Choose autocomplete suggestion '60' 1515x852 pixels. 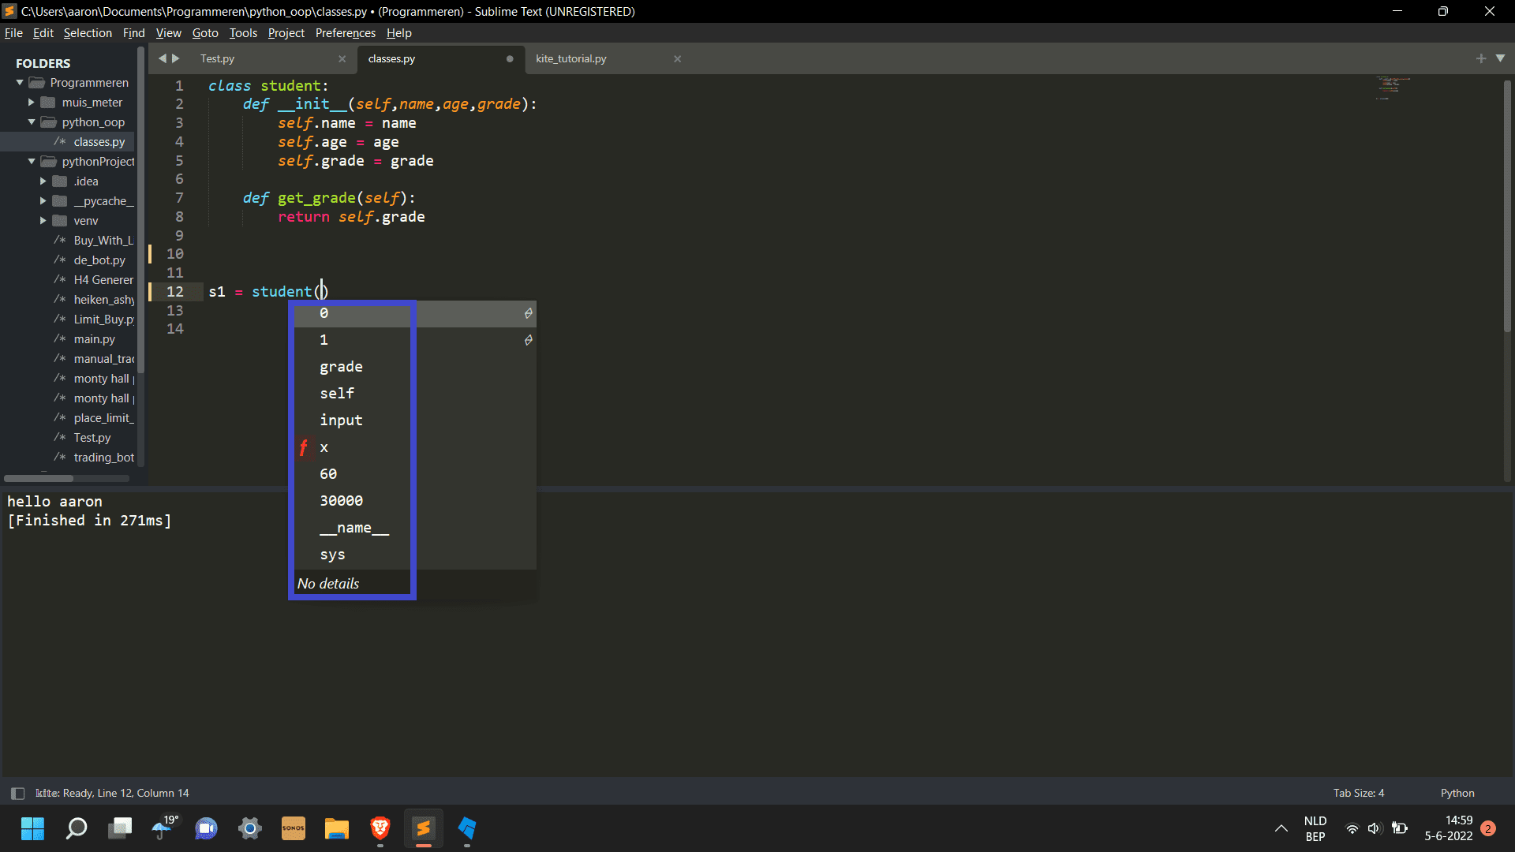pos(415,474)
